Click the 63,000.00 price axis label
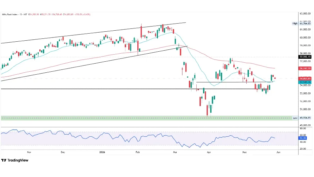314x177 pixels. click(x=305, y=14)
